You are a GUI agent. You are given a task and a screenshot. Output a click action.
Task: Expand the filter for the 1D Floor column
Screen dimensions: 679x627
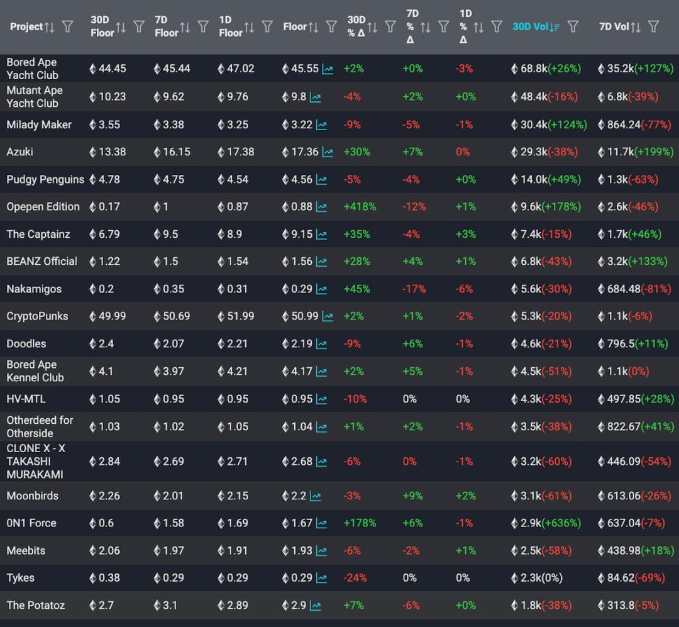coord(267,26)
